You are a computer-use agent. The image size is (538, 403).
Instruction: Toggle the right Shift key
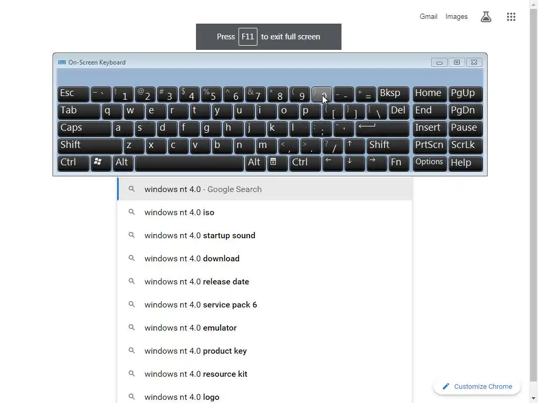coord(388,146)
